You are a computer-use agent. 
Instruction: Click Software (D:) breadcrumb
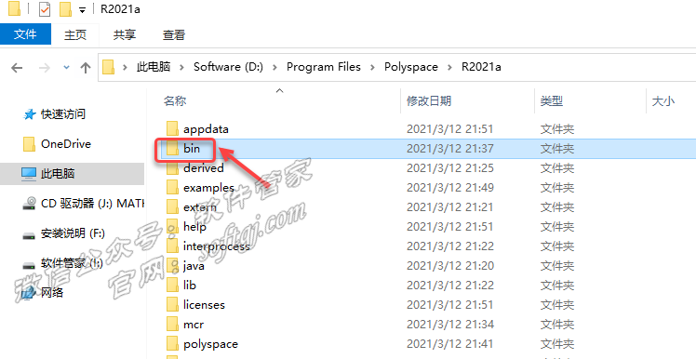pyautogui.click(x=228, y=67)
